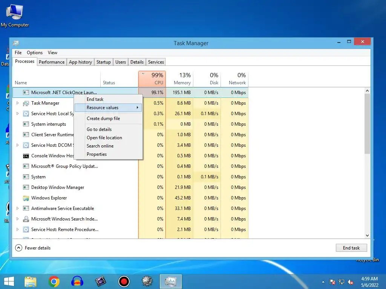Viewport: 386px width, 289px height.
Task: Click the System interrupts process icon
Action: point(26,124)
